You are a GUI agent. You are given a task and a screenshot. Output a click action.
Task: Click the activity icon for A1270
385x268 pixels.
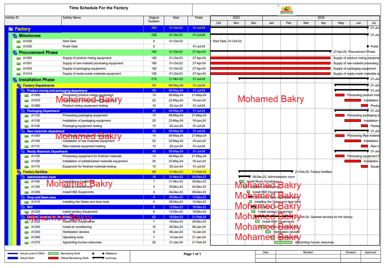click(x=27, y=243)
